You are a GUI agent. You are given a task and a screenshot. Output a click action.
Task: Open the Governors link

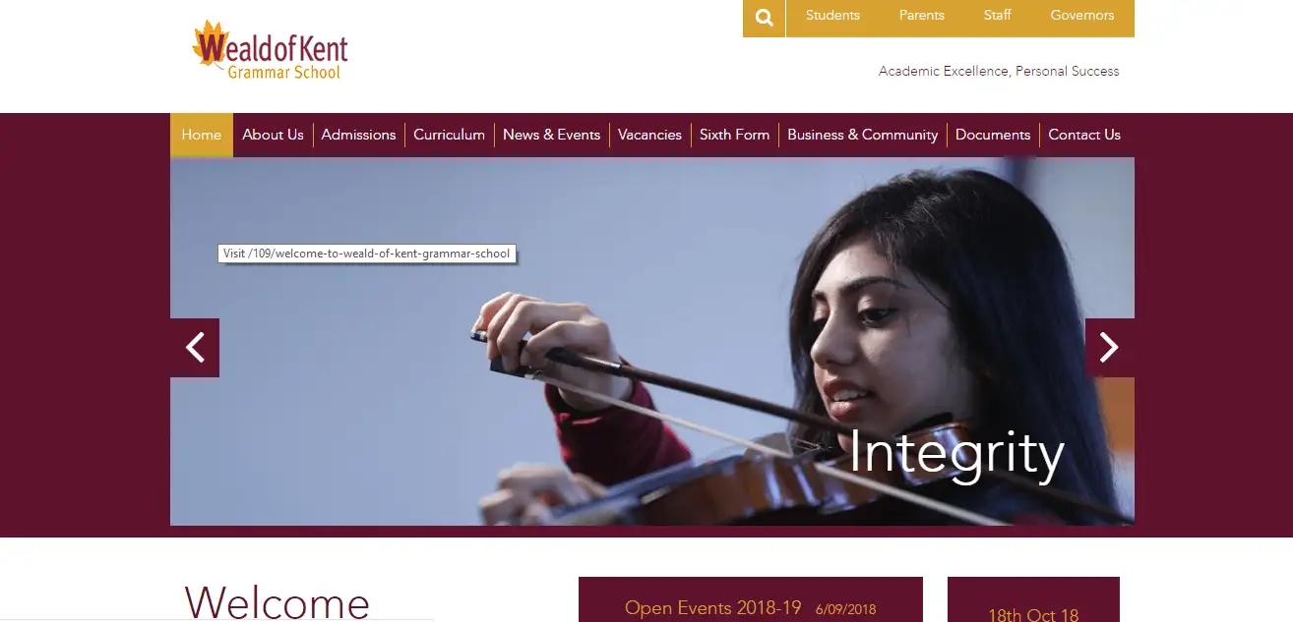click(x=1082, y=16)
